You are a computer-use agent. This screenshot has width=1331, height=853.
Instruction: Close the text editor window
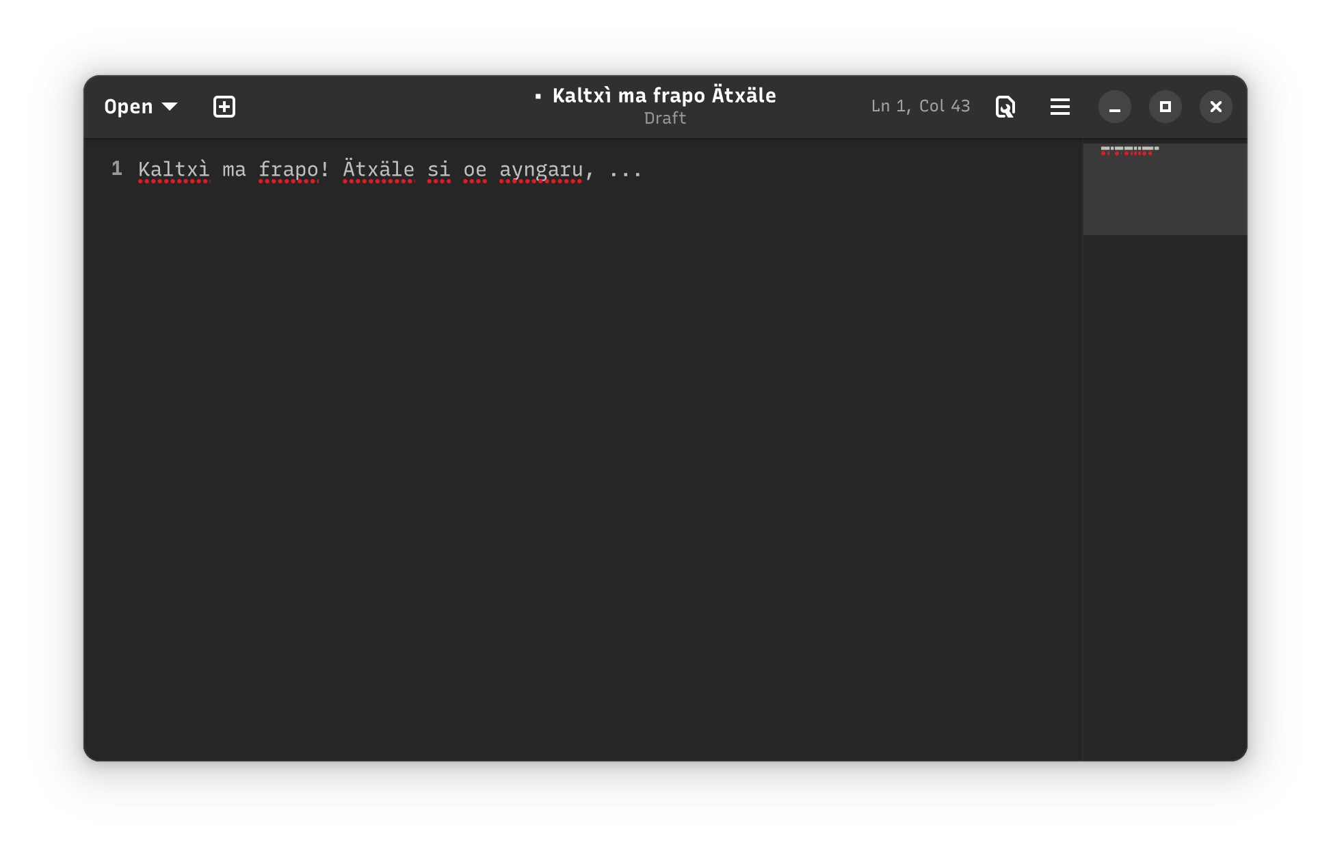click(1215, 107)
